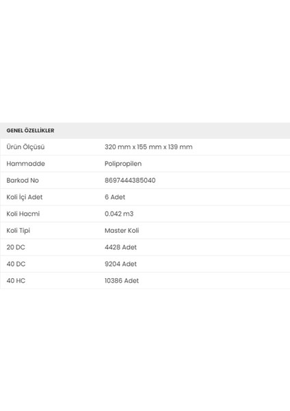
Task: Click the GENEL ÖZELLİKLER header
Action: click(x=30, y=130)
